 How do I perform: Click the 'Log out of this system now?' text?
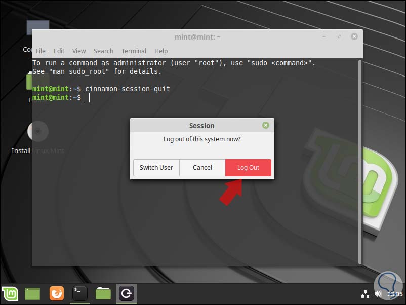(x=202, y=139)
